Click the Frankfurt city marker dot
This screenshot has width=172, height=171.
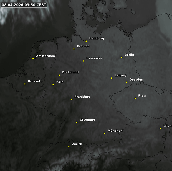click(x=72, y=100)
